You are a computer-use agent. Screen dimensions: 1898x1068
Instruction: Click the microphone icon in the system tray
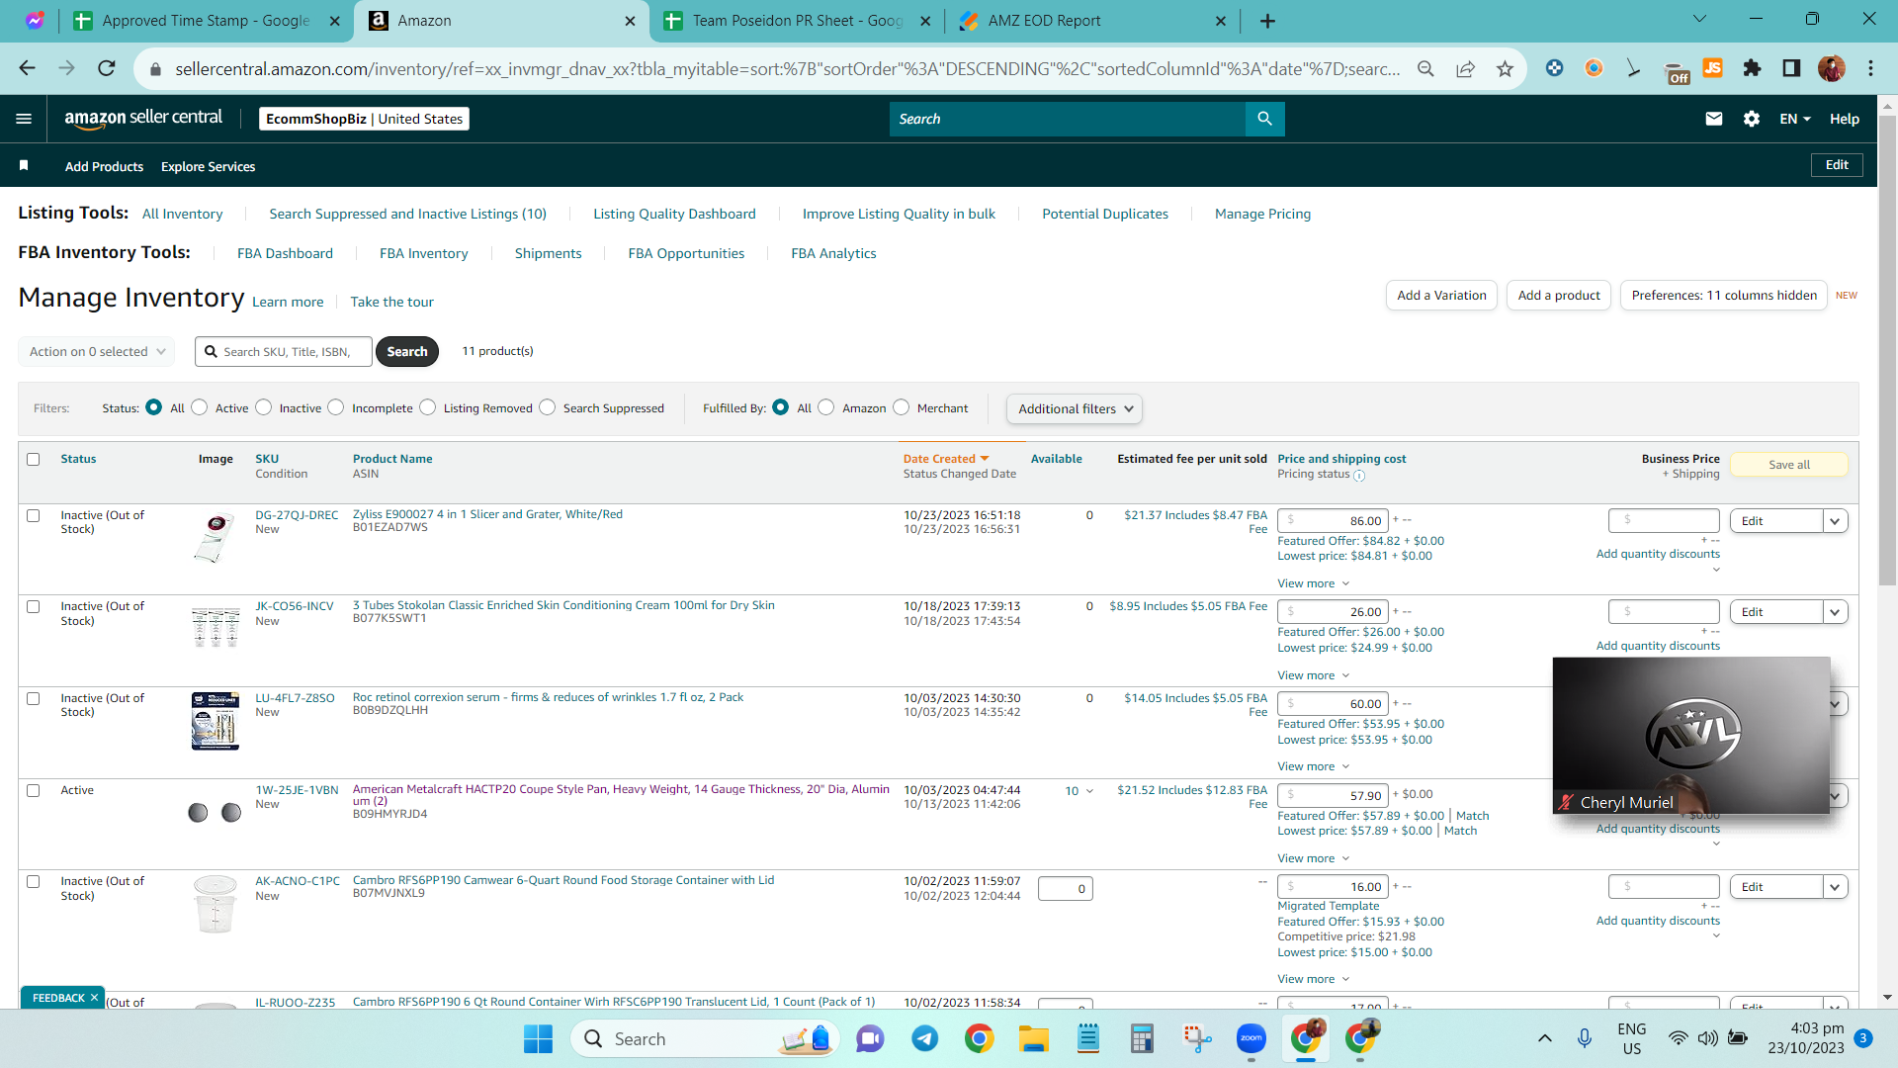(x=1585, y=1038)
